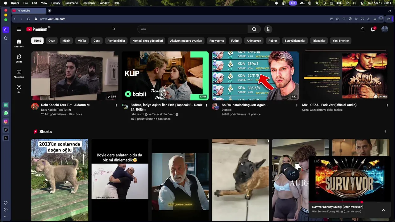
Task: Select the Aksiyon-macera oyunları chip
Action: pyautogui.click(x=186, y=41)
